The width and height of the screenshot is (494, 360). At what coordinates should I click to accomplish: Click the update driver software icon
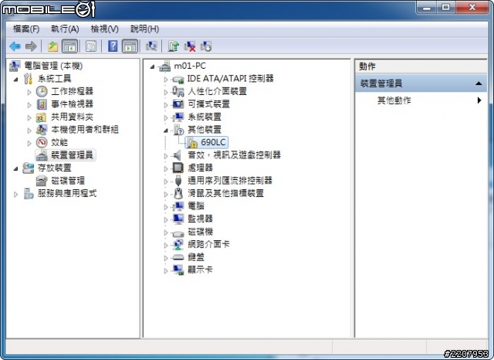[x=173, y=46]
